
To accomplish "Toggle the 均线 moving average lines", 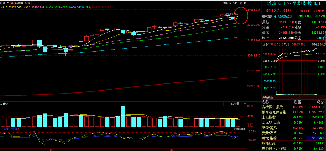I will pyautogui.click(x=235, y=3).
